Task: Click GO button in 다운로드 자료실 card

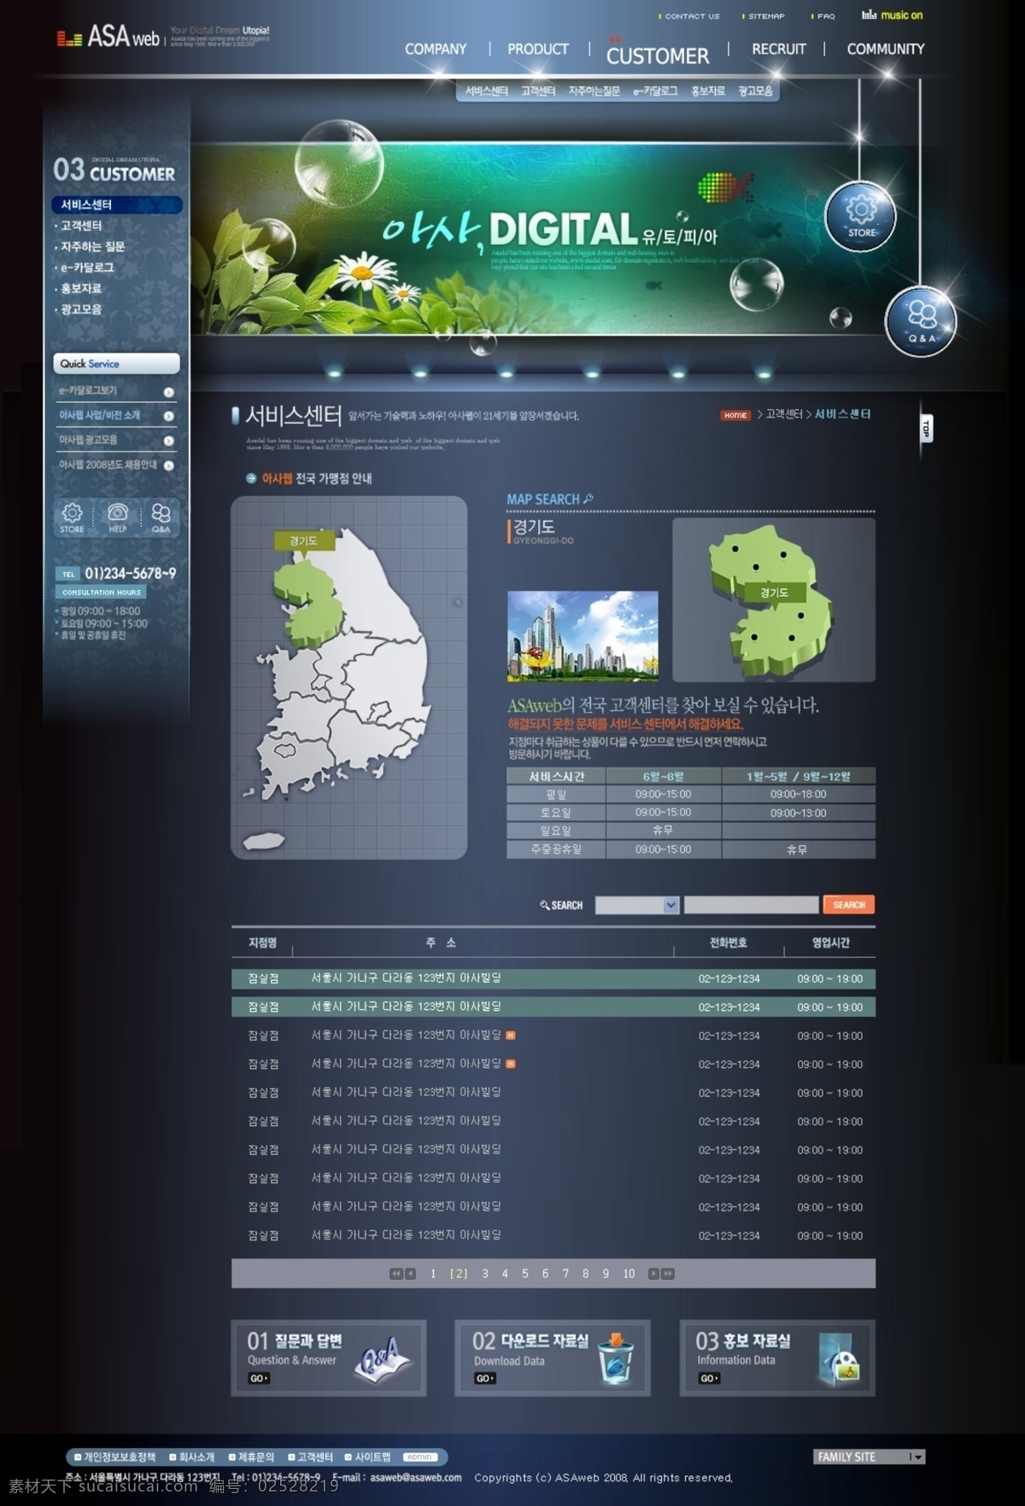Action: (x=484, y=1379)
